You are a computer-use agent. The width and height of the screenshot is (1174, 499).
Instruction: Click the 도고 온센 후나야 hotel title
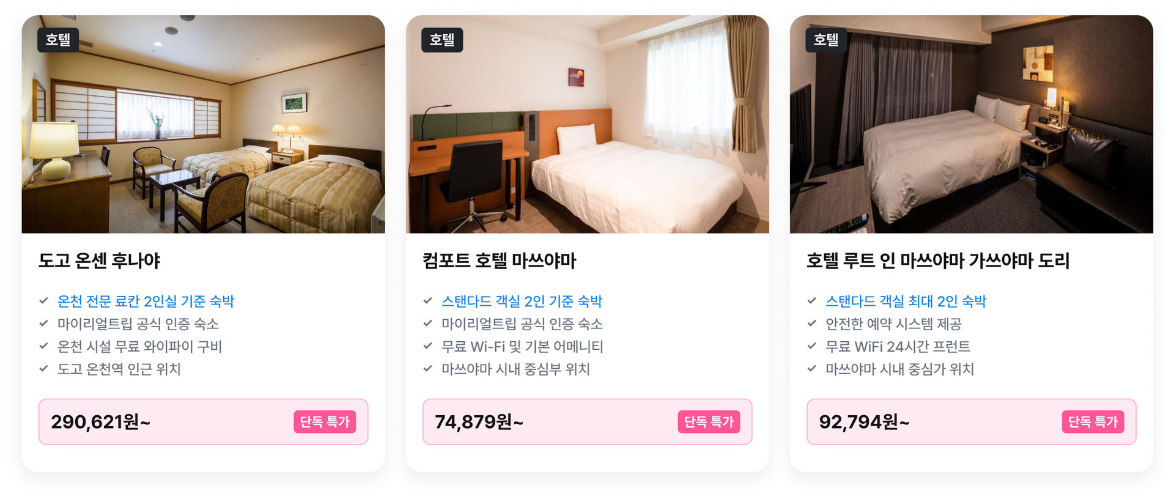coord(99,261)
